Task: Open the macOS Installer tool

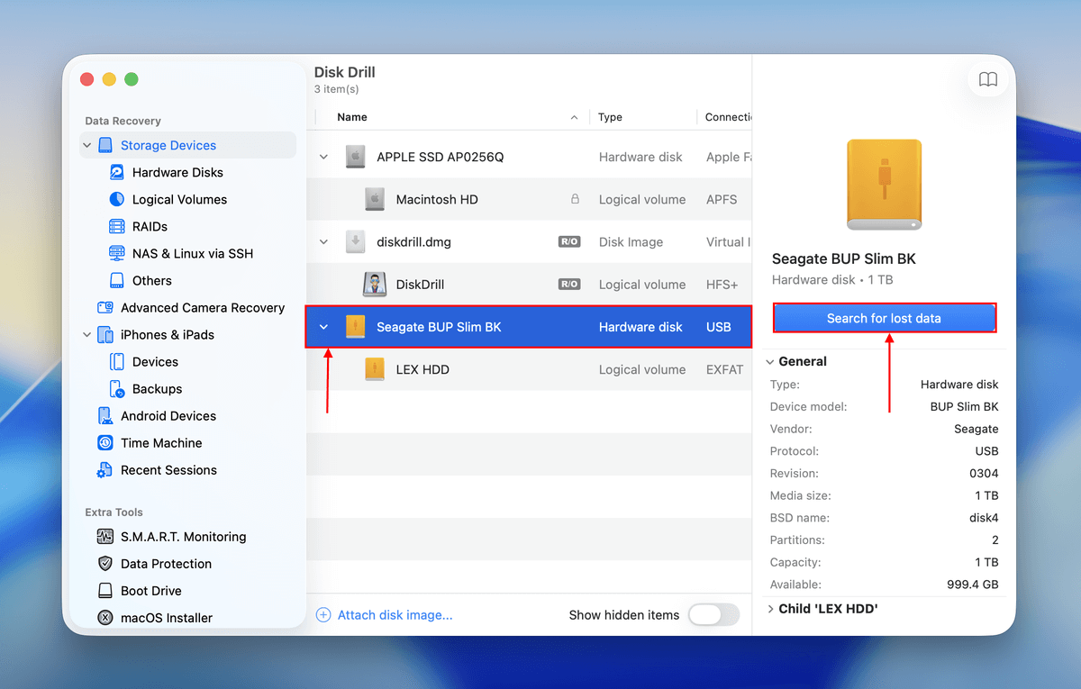Action: click(x=167, y=618)
